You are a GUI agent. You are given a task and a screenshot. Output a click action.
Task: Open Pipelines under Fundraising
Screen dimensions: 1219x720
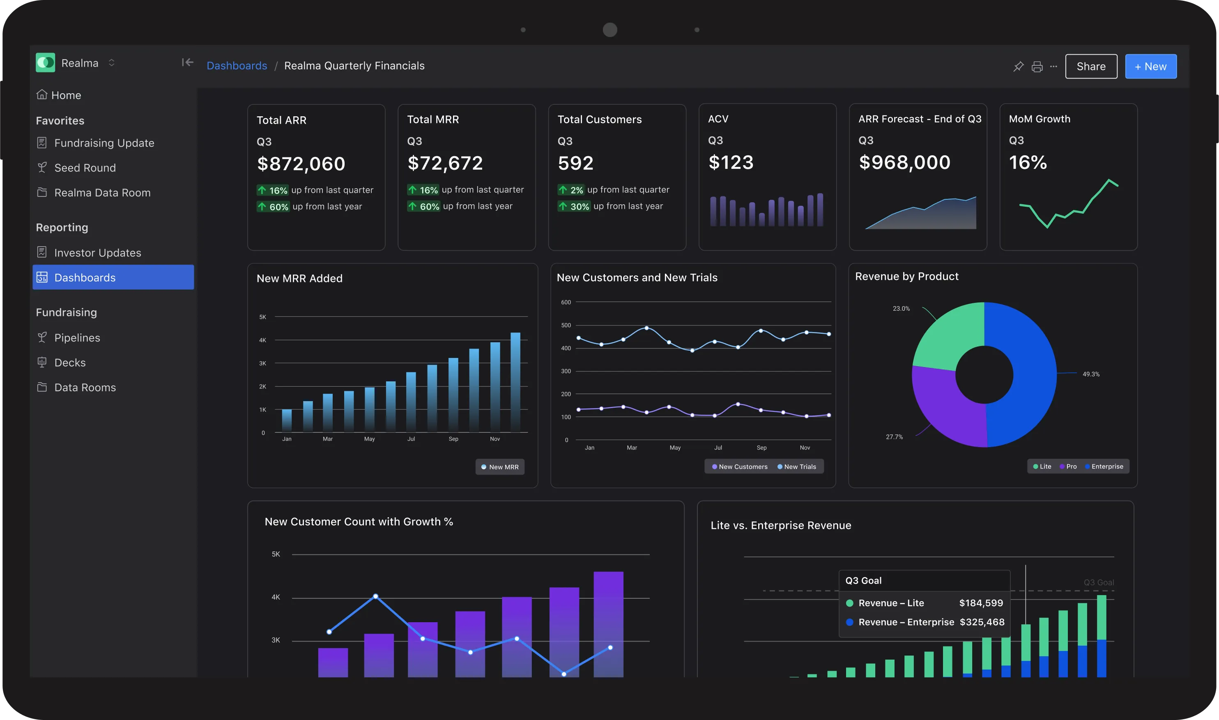(77, 338)
